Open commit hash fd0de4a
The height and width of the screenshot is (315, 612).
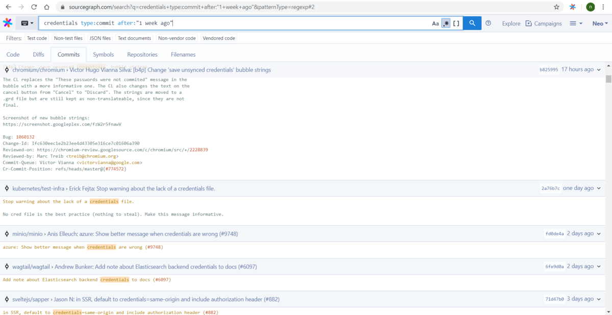(x=554, y=234)
